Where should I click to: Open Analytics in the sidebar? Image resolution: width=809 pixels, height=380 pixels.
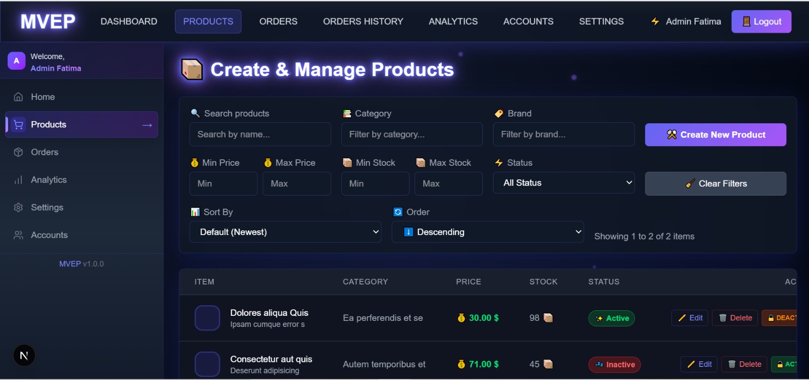pyautogui.click(x=81, y=180)
